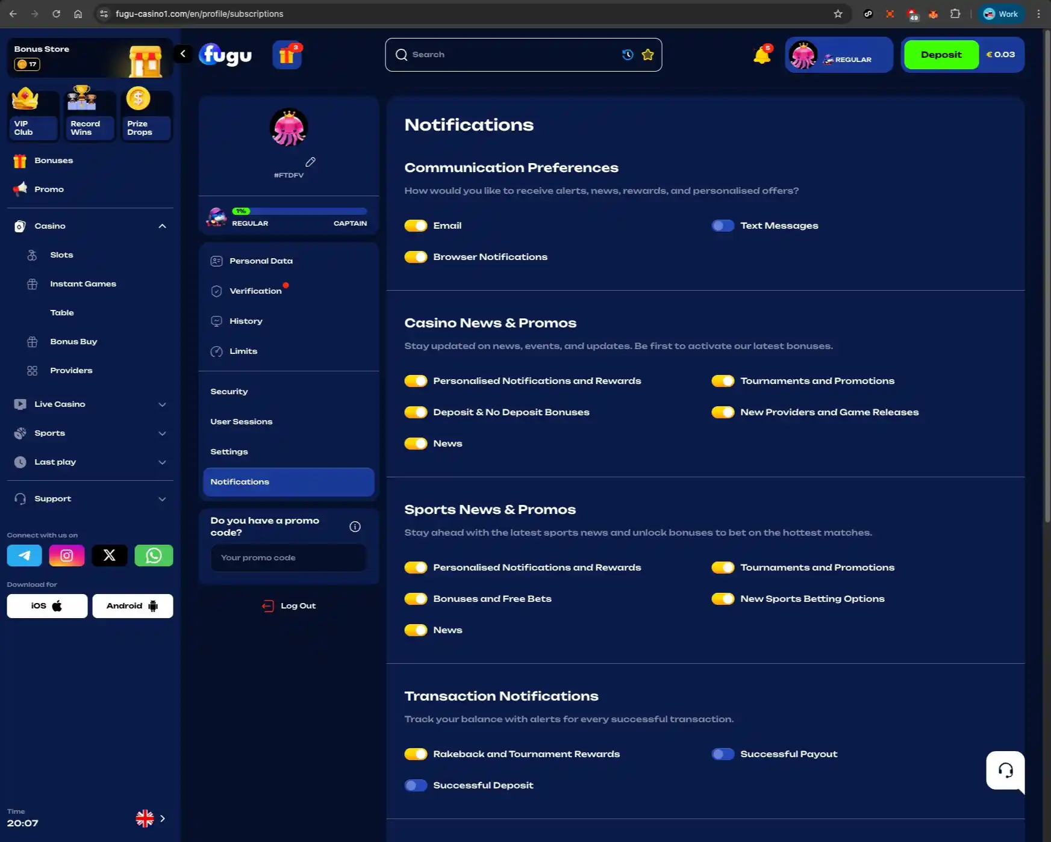Expand Sports menu section
Image resolution: width=1051 pixels, height=842 pixels.
click(162, 433)
